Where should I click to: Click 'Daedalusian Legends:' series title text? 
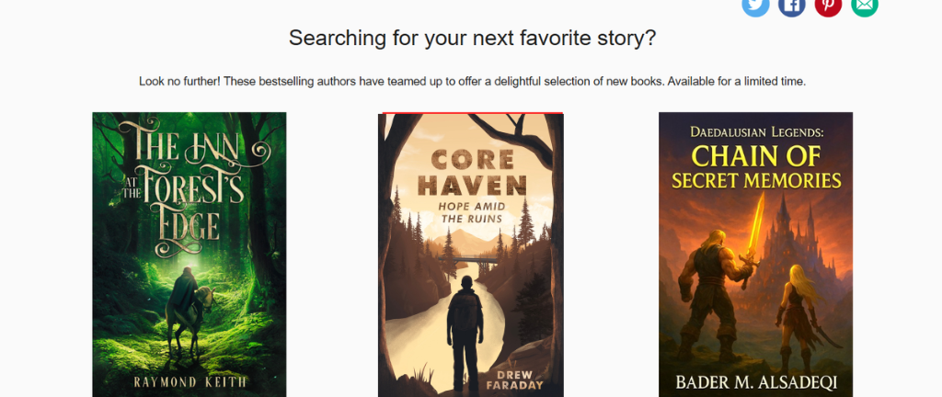pyautogui.click(x=756, y=130)
